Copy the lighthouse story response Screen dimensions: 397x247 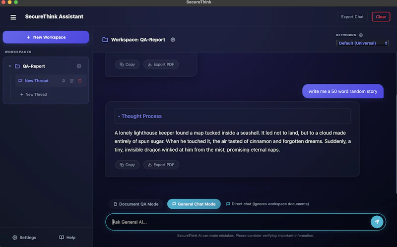pos(128,165)
